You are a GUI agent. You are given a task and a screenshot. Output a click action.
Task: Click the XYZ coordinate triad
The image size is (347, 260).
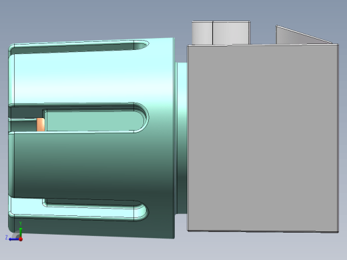click(x=14, y=232)
